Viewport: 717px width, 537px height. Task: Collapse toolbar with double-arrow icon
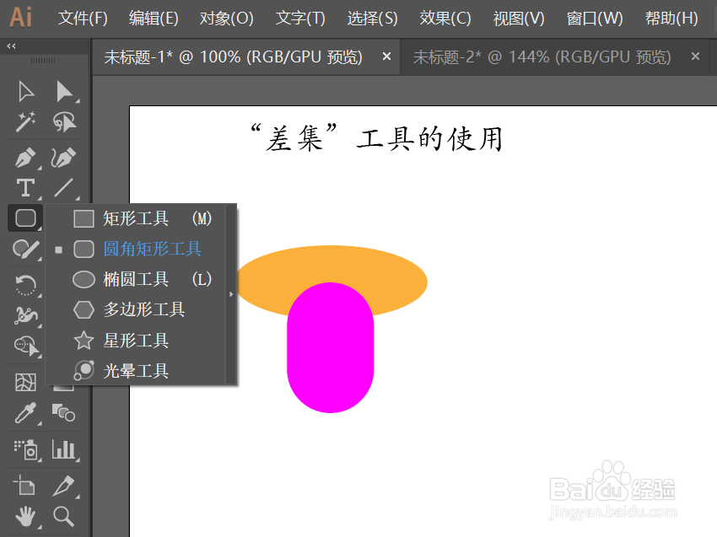12,46
